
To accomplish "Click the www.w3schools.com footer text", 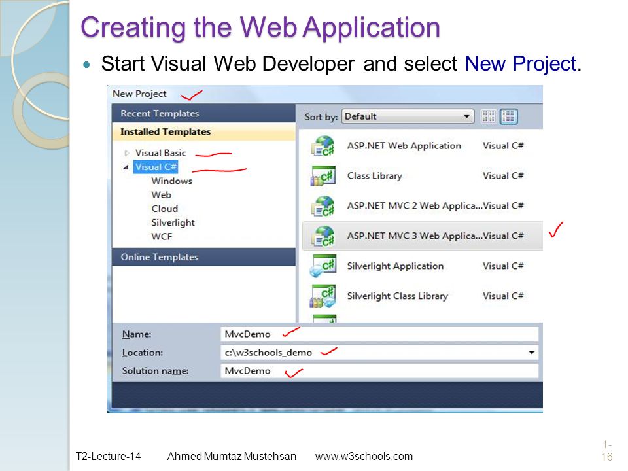I will point(364,456).
